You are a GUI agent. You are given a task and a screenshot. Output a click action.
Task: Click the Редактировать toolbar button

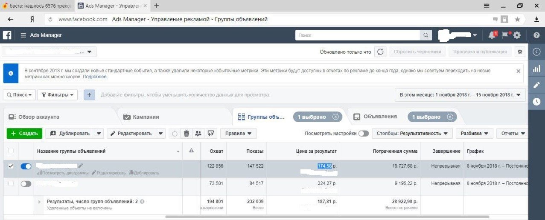click(131, 134)
